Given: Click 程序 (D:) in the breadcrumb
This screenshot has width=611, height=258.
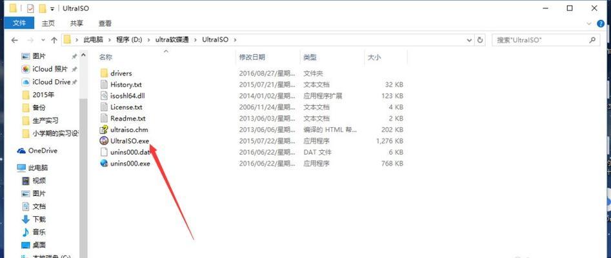Looking at the screenshot, I should (128, 40).
